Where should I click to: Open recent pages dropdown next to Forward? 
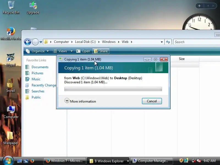(41, 42)
